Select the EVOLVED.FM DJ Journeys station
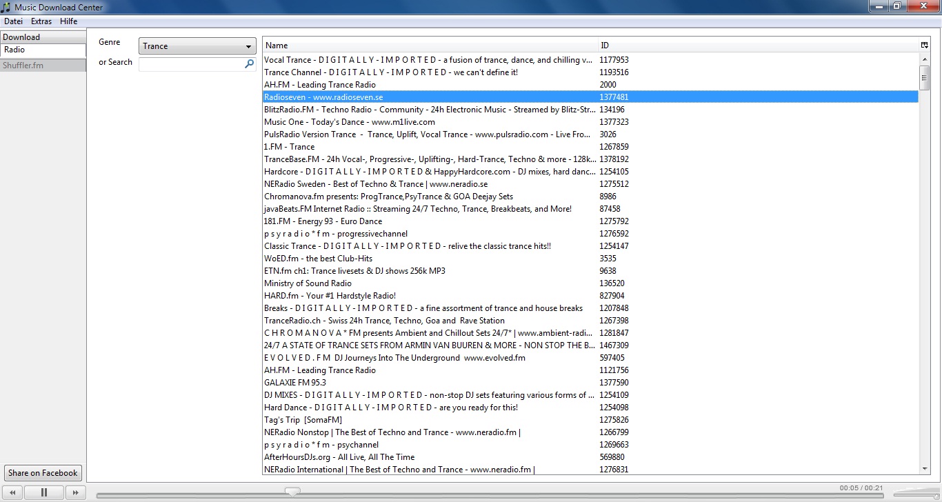 [x=591, y=358]
